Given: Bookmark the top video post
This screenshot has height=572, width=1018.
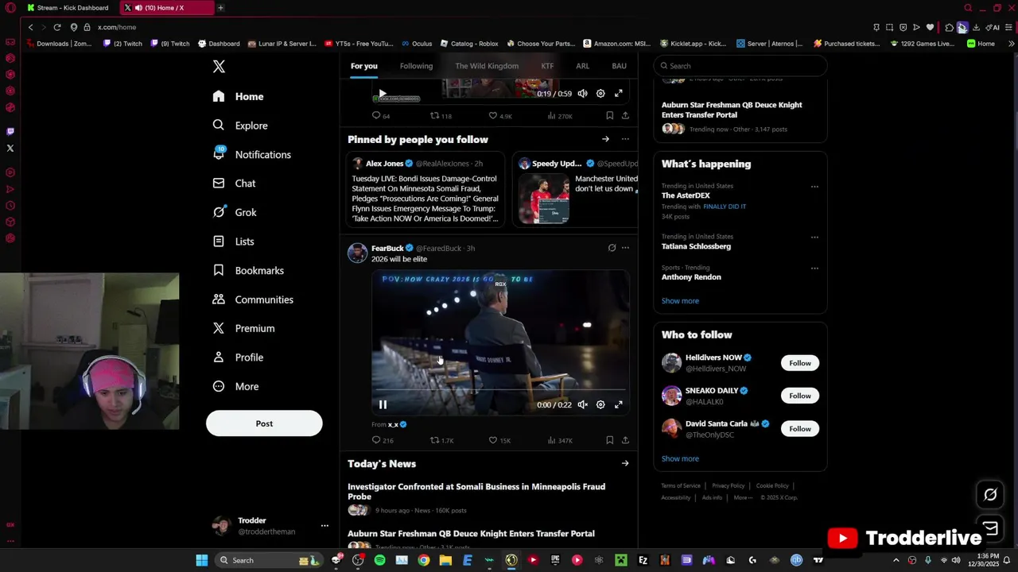Looking at the screenshot, I should (x=609, y=116).
